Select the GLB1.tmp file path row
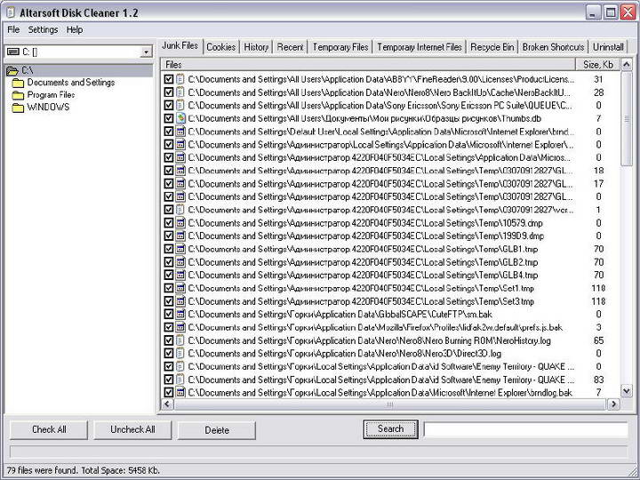The height and width of the screenshot is (480, 640). point(363,249)
